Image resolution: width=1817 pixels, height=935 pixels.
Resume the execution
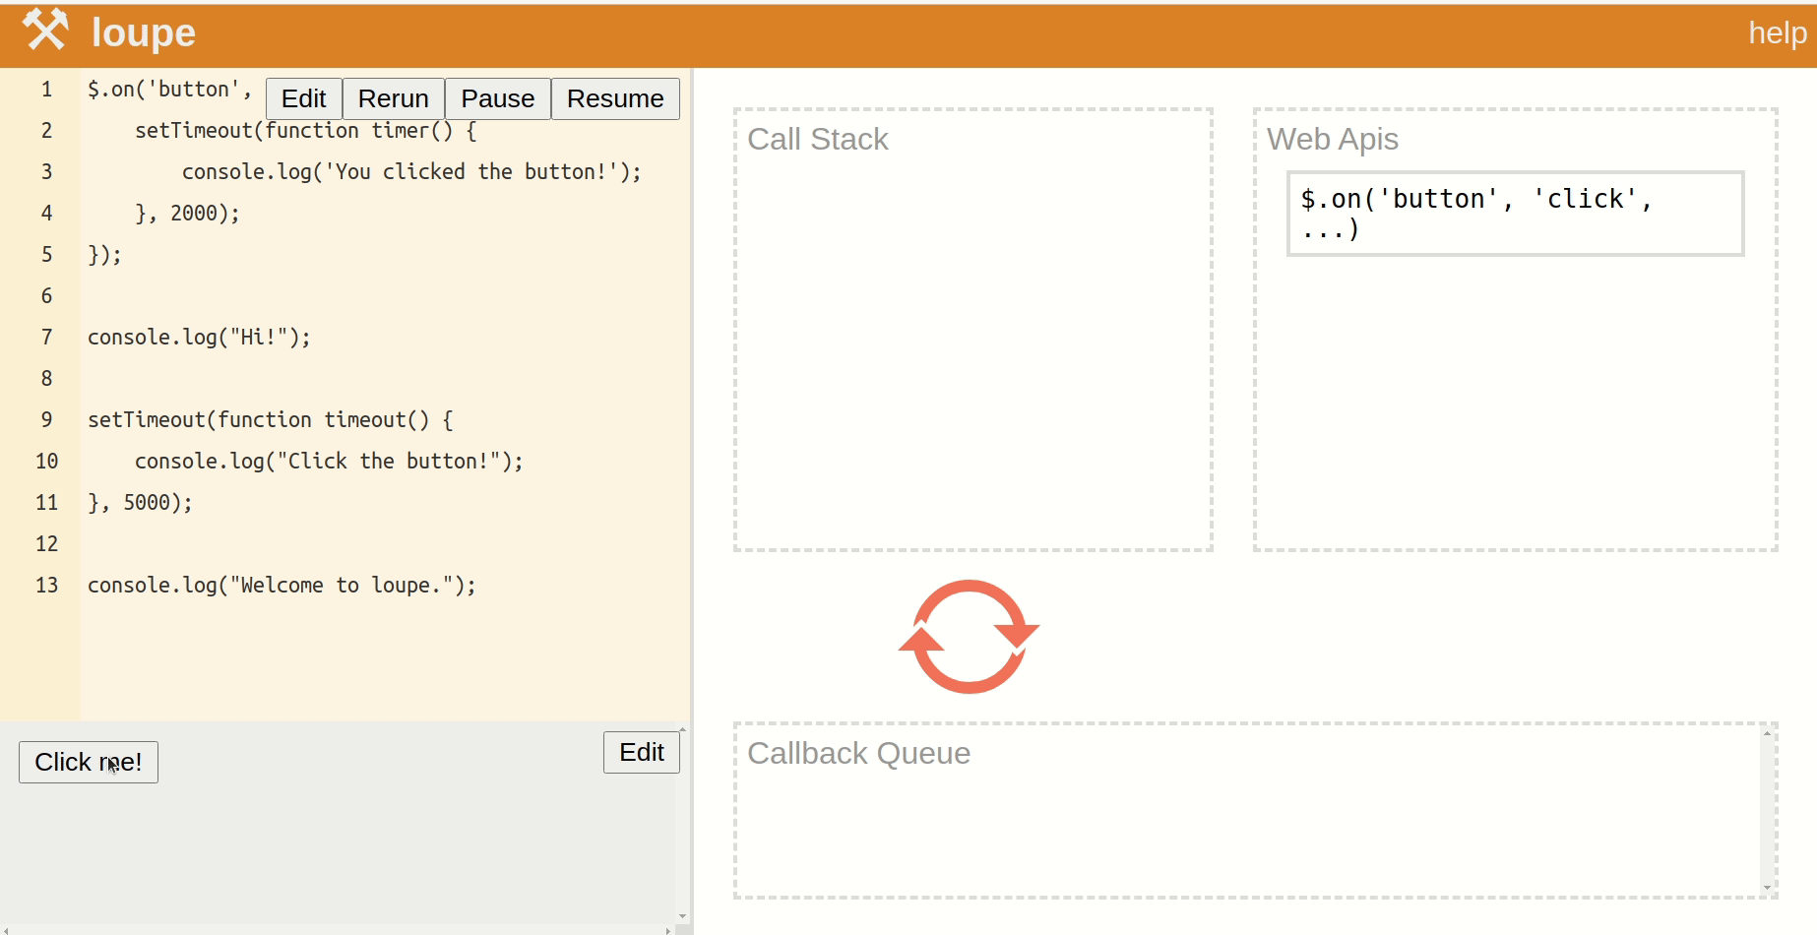pos(615,98)
